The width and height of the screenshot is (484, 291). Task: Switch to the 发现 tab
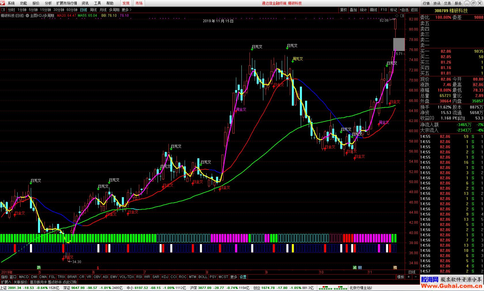click(x=126, y=3)
